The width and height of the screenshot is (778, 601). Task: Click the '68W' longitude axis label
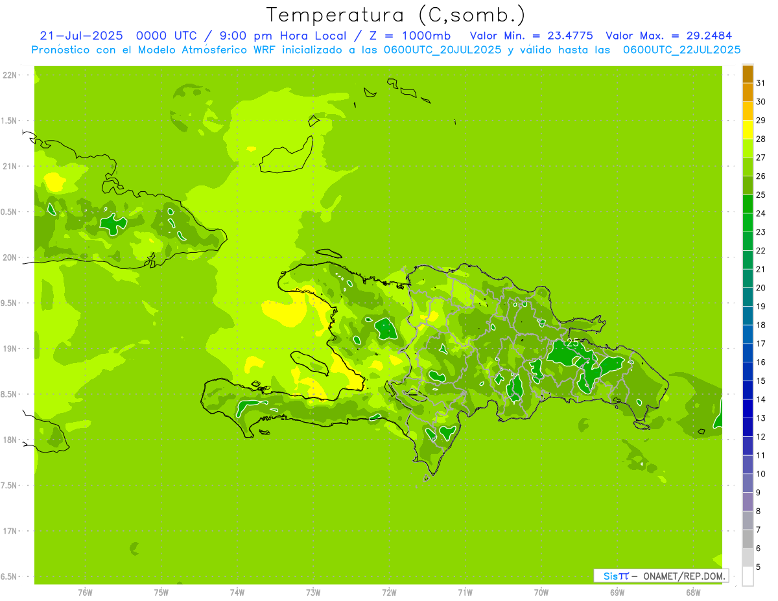pyautogui.click(x=693, y=593)
